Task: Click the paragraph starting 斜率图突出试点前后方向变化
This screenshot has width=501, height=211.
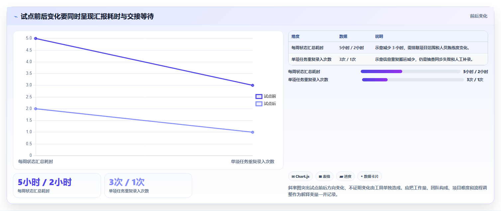Action: click(x=388, y=191)
